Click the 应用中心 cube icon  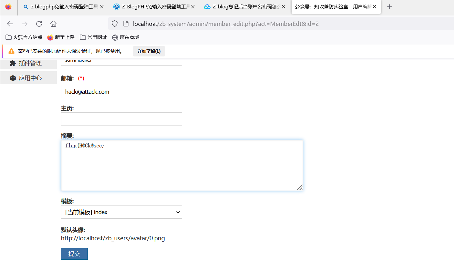tap(13, 78)
